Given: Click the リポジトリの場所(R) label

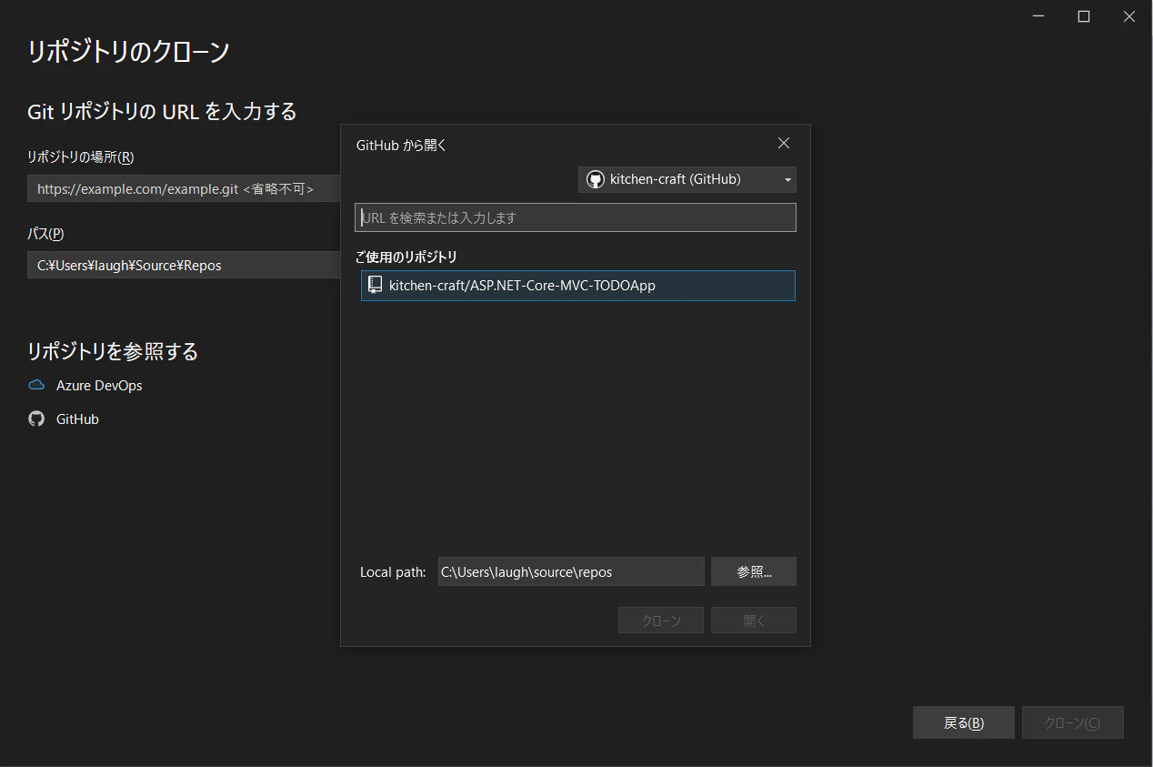Looking at the screenshot, I should tap(81, 156).
